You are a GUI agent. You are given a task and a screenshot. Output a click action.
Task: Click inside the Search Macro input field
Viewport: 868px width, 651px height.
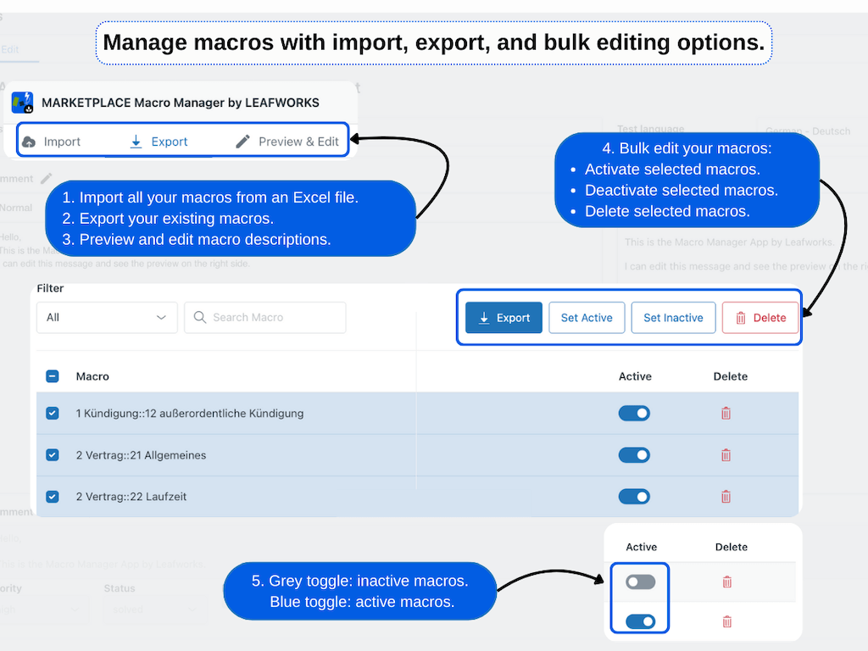[x=263, y=317]
